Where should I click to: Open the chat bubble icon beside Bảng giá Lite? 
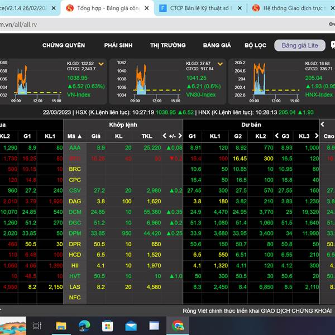[331, 45]
